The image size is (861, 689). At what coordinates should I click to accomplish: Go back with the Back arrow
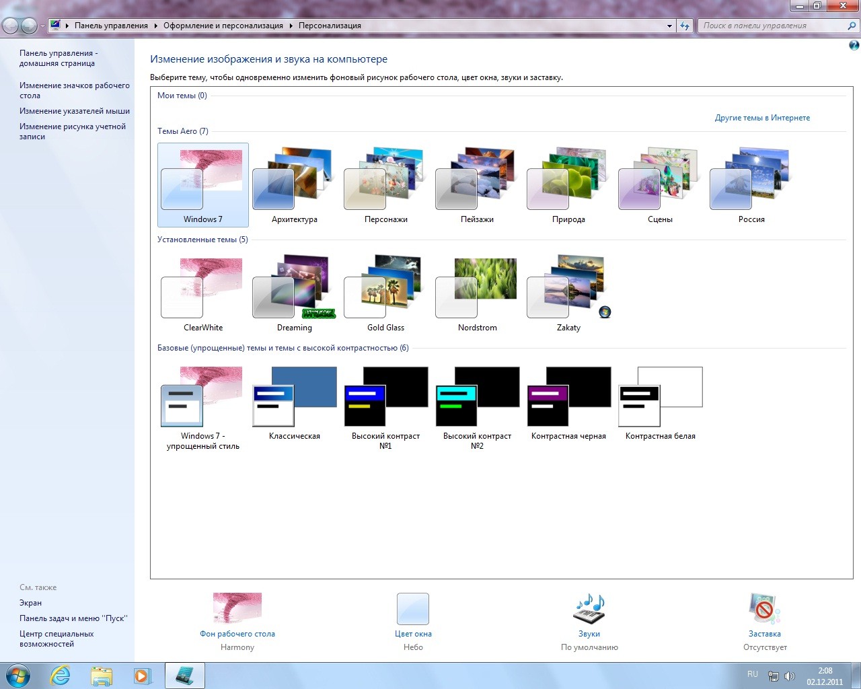11,26
